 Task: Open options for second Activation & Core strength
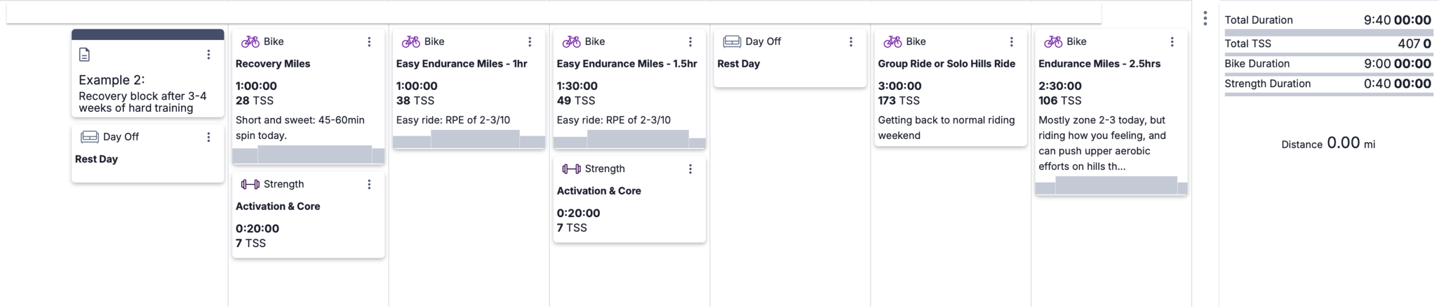coord(690,169)
